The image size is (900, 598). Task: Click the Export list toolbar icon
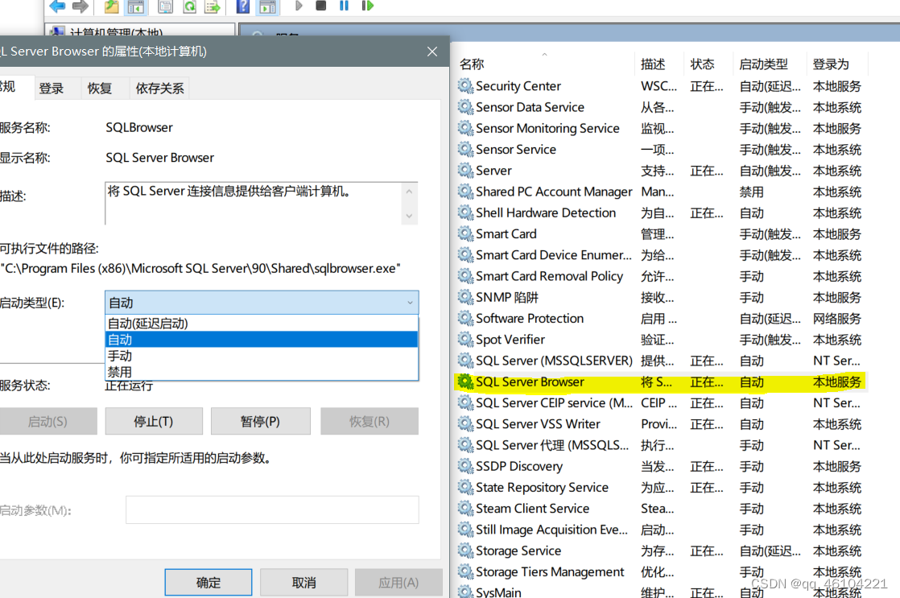pos(213,6)
